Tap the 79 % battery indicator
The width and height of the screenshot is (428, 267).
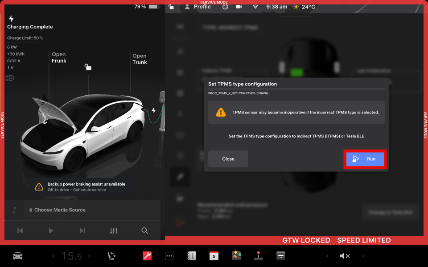pyautogui.click(x=147, y=7)
